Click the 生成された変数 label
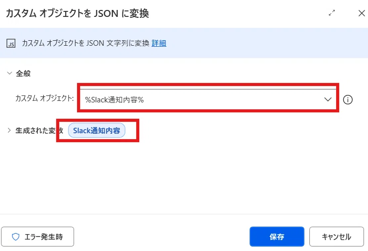 (39, 130)
